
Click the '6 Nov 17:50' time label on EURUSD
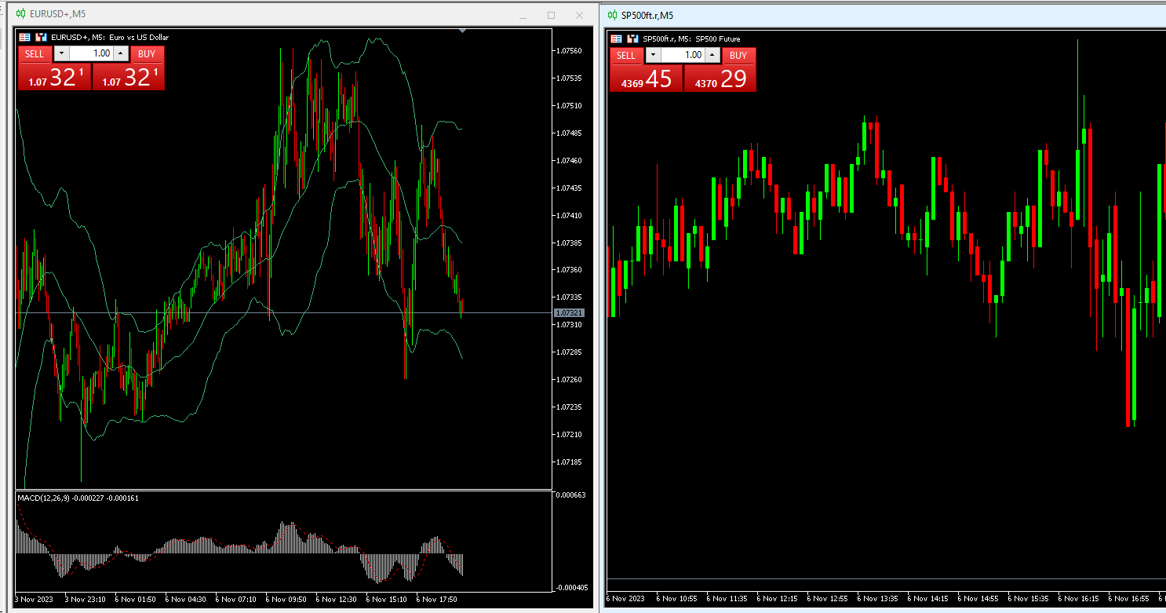[x=436, y=599]
